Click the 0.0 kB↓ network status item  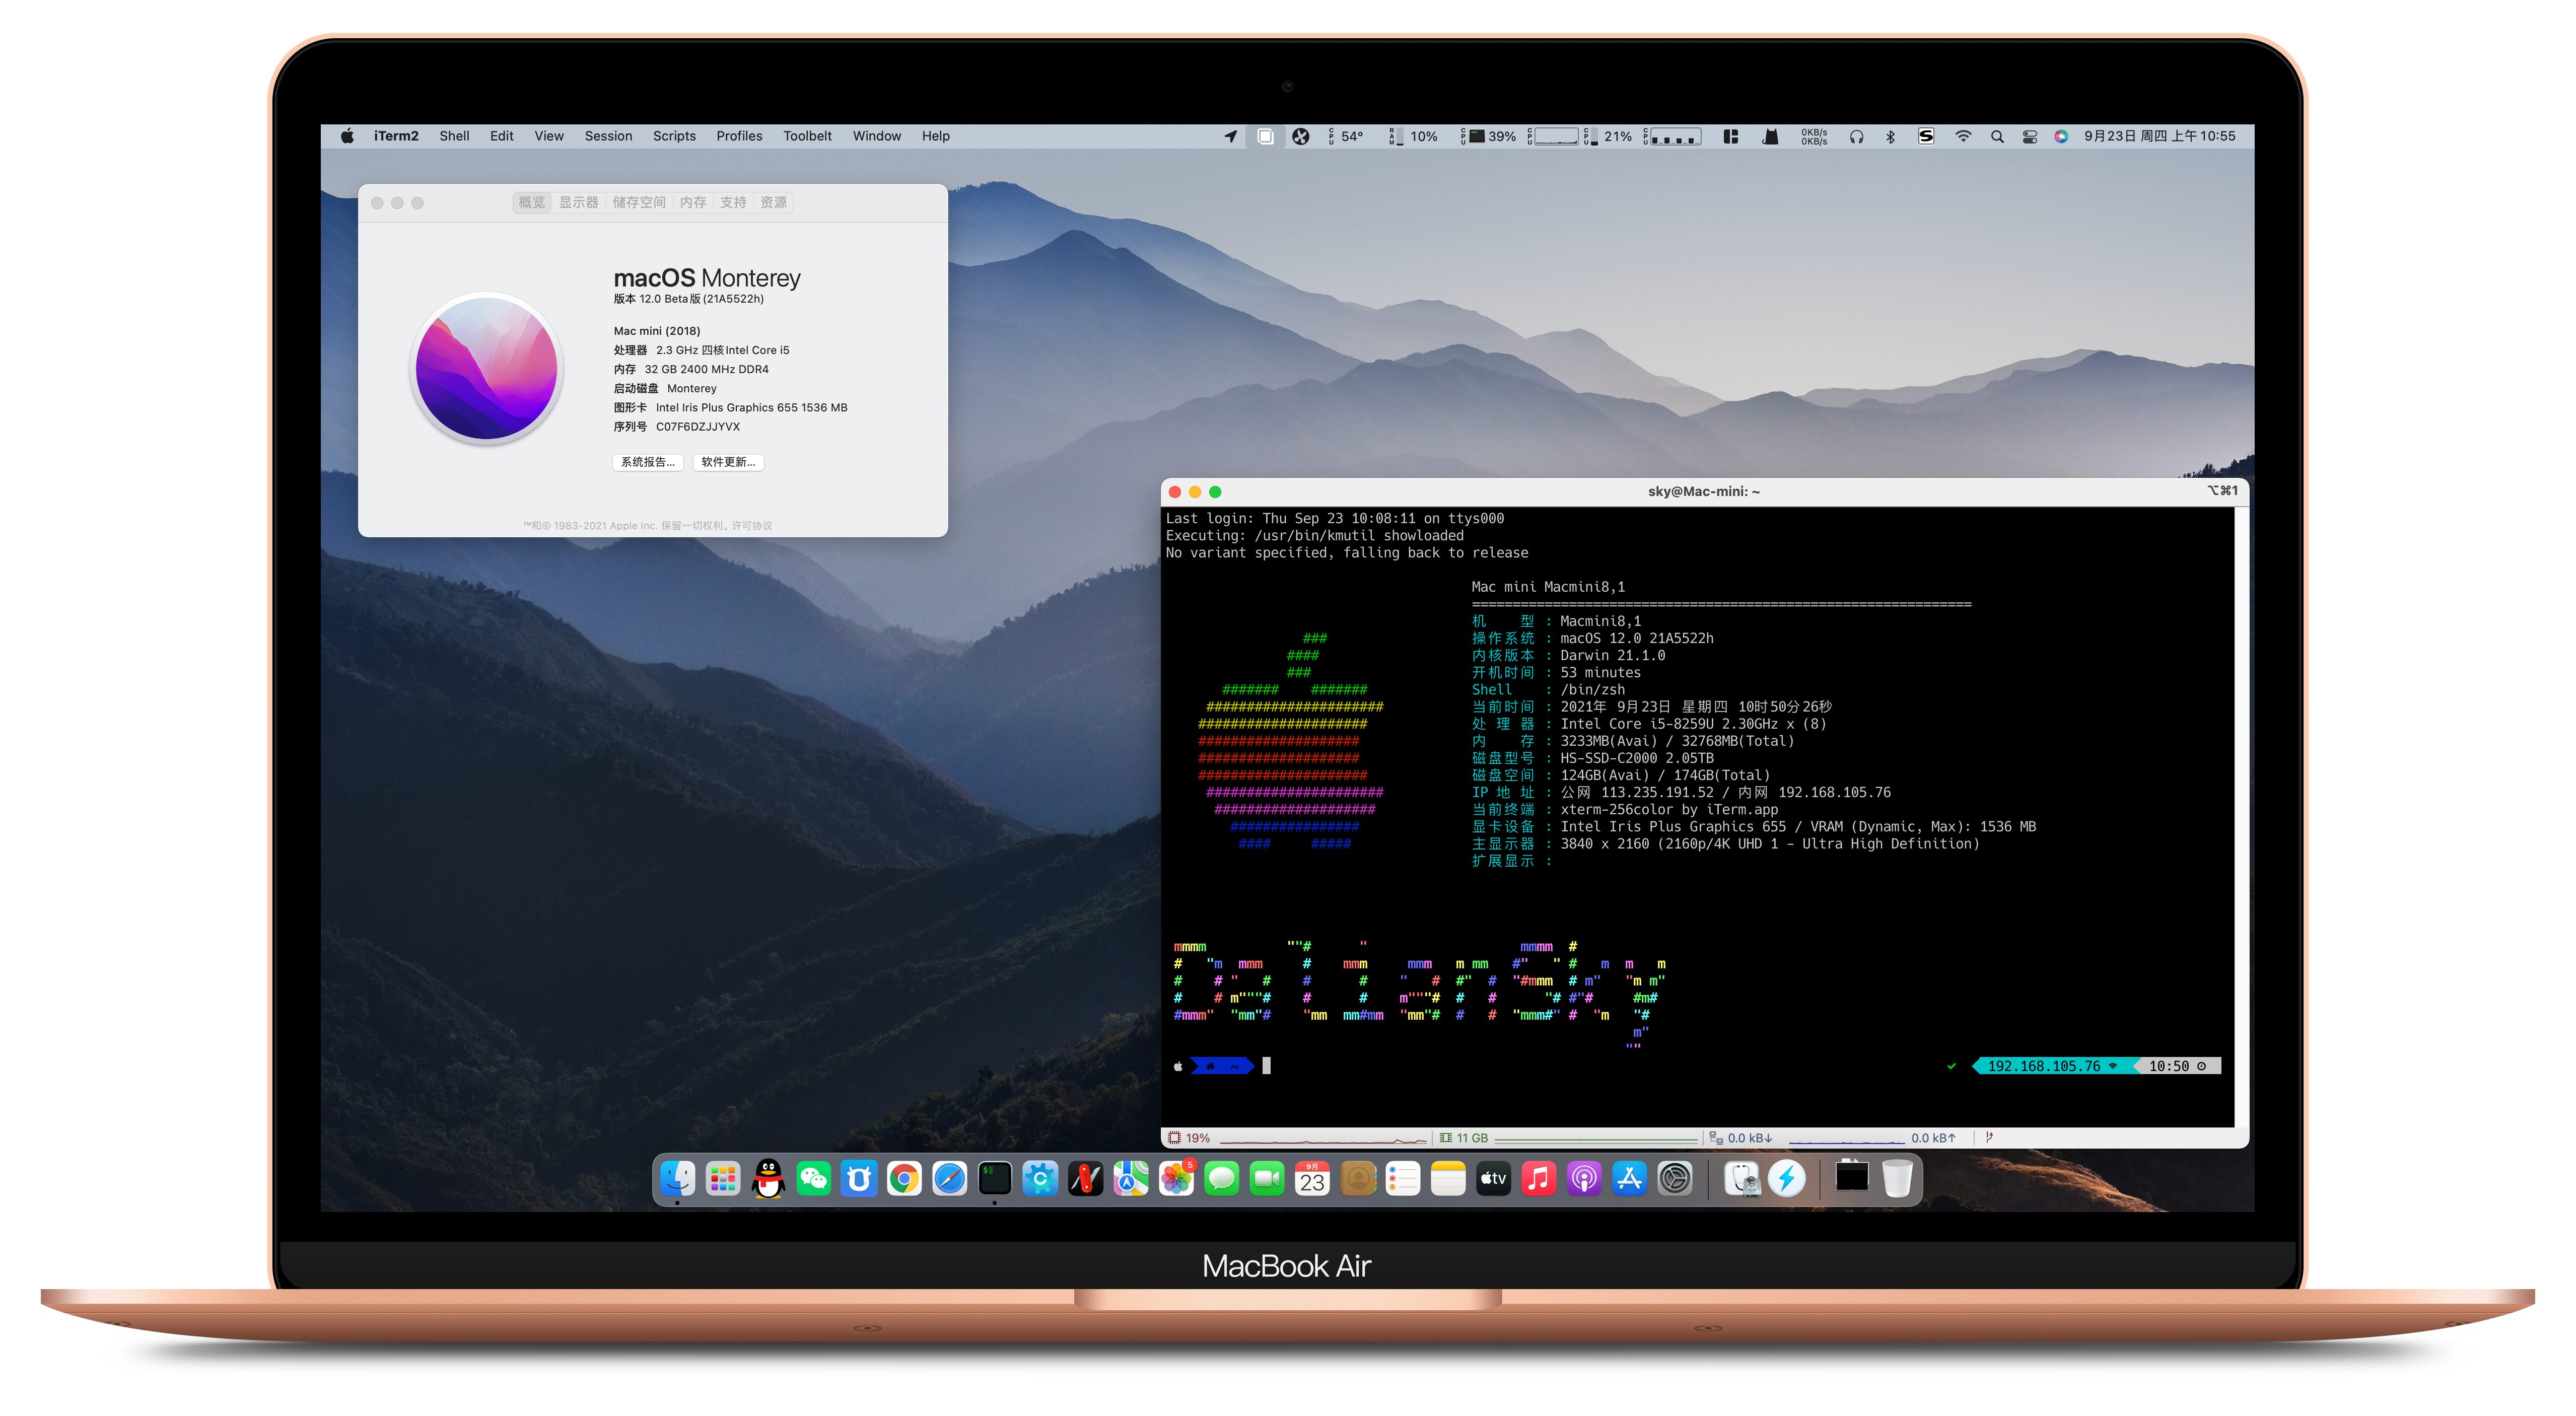[x=1740, y=1139]
